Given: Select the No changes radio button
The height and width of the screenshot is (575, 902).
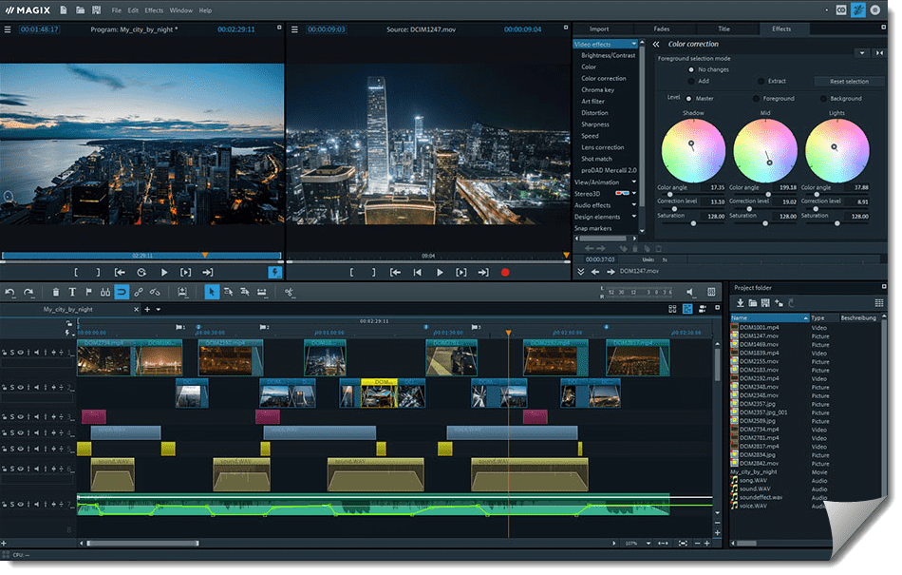Looking at the screenshot, I should point(691,69).
